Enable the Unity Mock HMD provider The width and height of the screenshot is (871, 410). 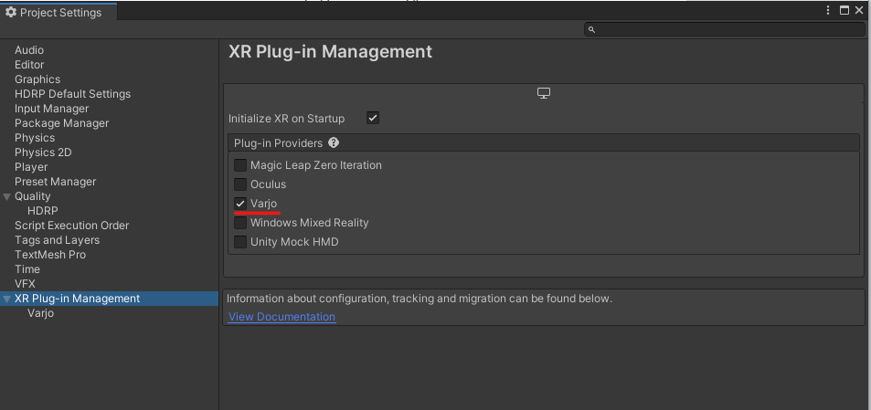240,242
